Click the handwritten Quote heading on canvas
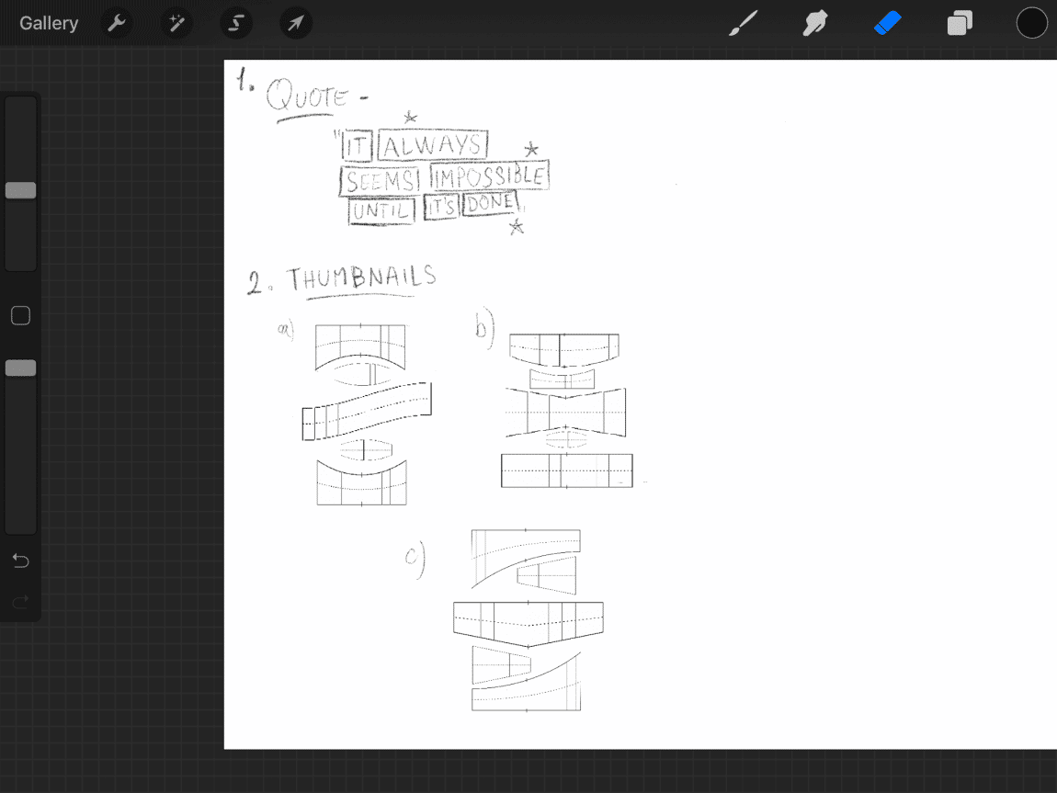 pos(309,96)
